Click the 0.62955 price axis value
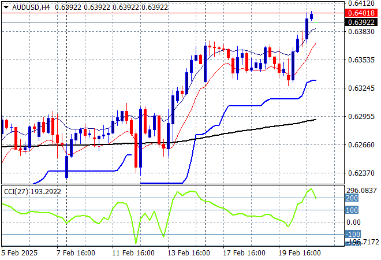The height and width of the screenshot is (260, 381). [361, 117]
